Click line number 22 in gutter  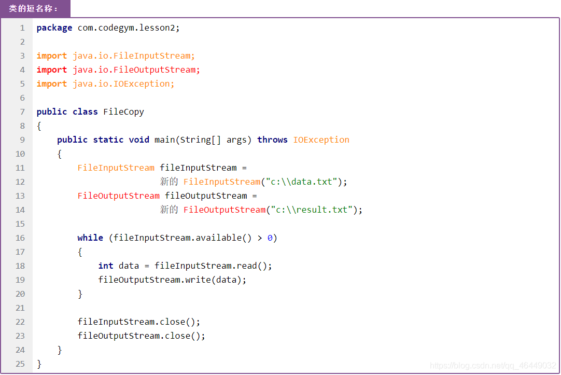[x=20, y=322]
